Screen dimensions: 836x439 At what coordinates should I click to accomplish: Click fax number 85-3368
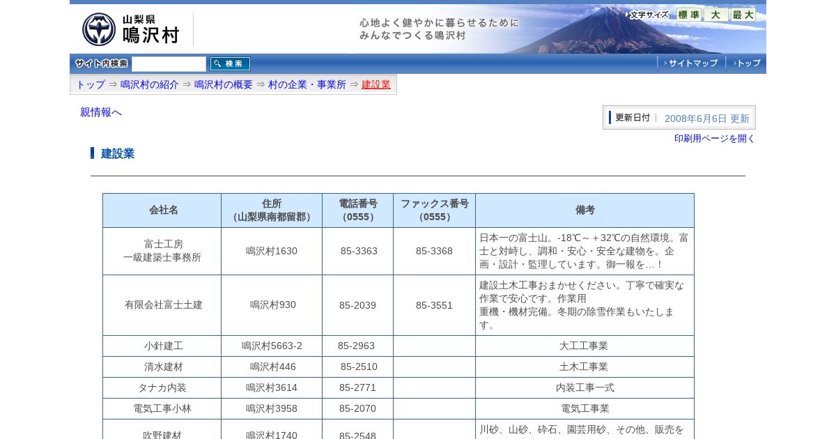pos(434,251)
